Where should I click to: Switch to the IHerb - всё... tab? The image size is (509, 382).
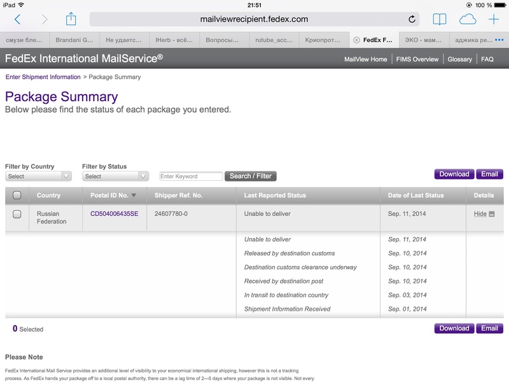[x=174, y=40]
